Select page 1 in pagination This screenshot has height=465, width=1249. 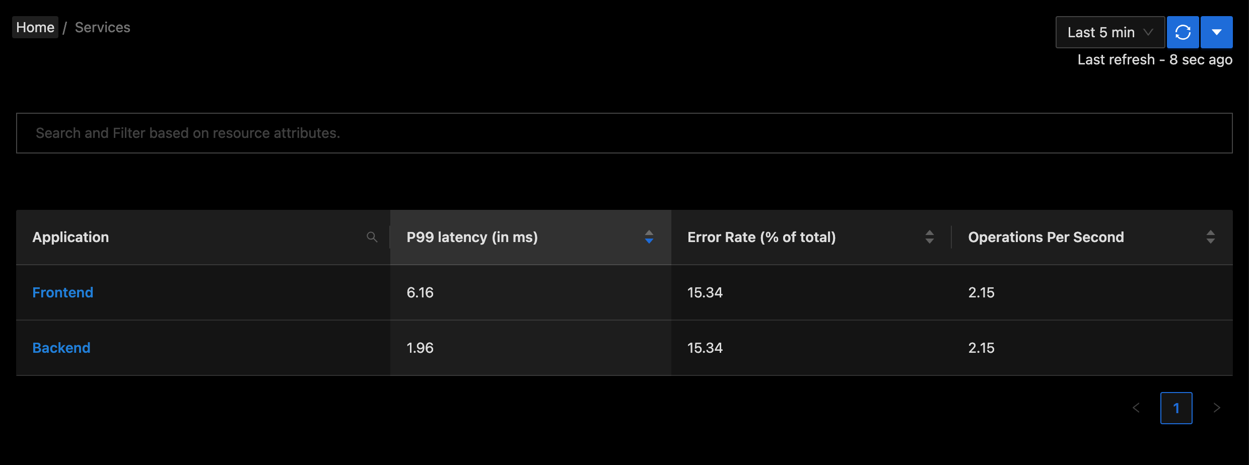(1176, 408)
